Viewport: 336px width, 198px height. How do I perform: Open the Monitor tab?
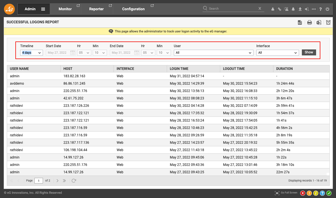coord(65,9)
